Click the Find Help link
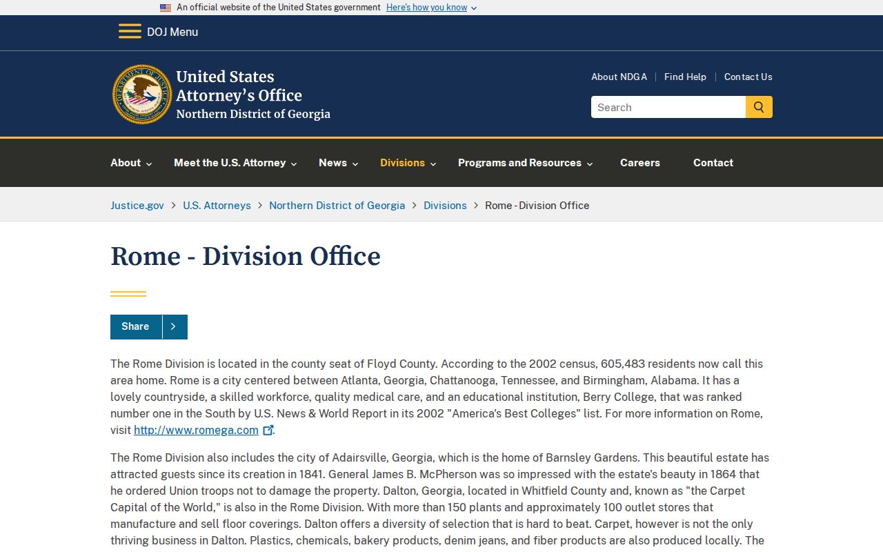The width and height of the screenshot is (883, 552). point(685,77)
